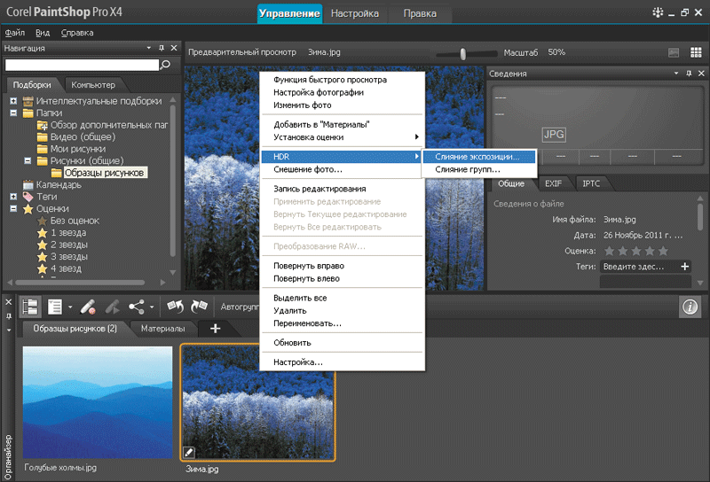Click the Rotate Right icon in organizer toolbar
710x482 pixels.
coord(198,307)
